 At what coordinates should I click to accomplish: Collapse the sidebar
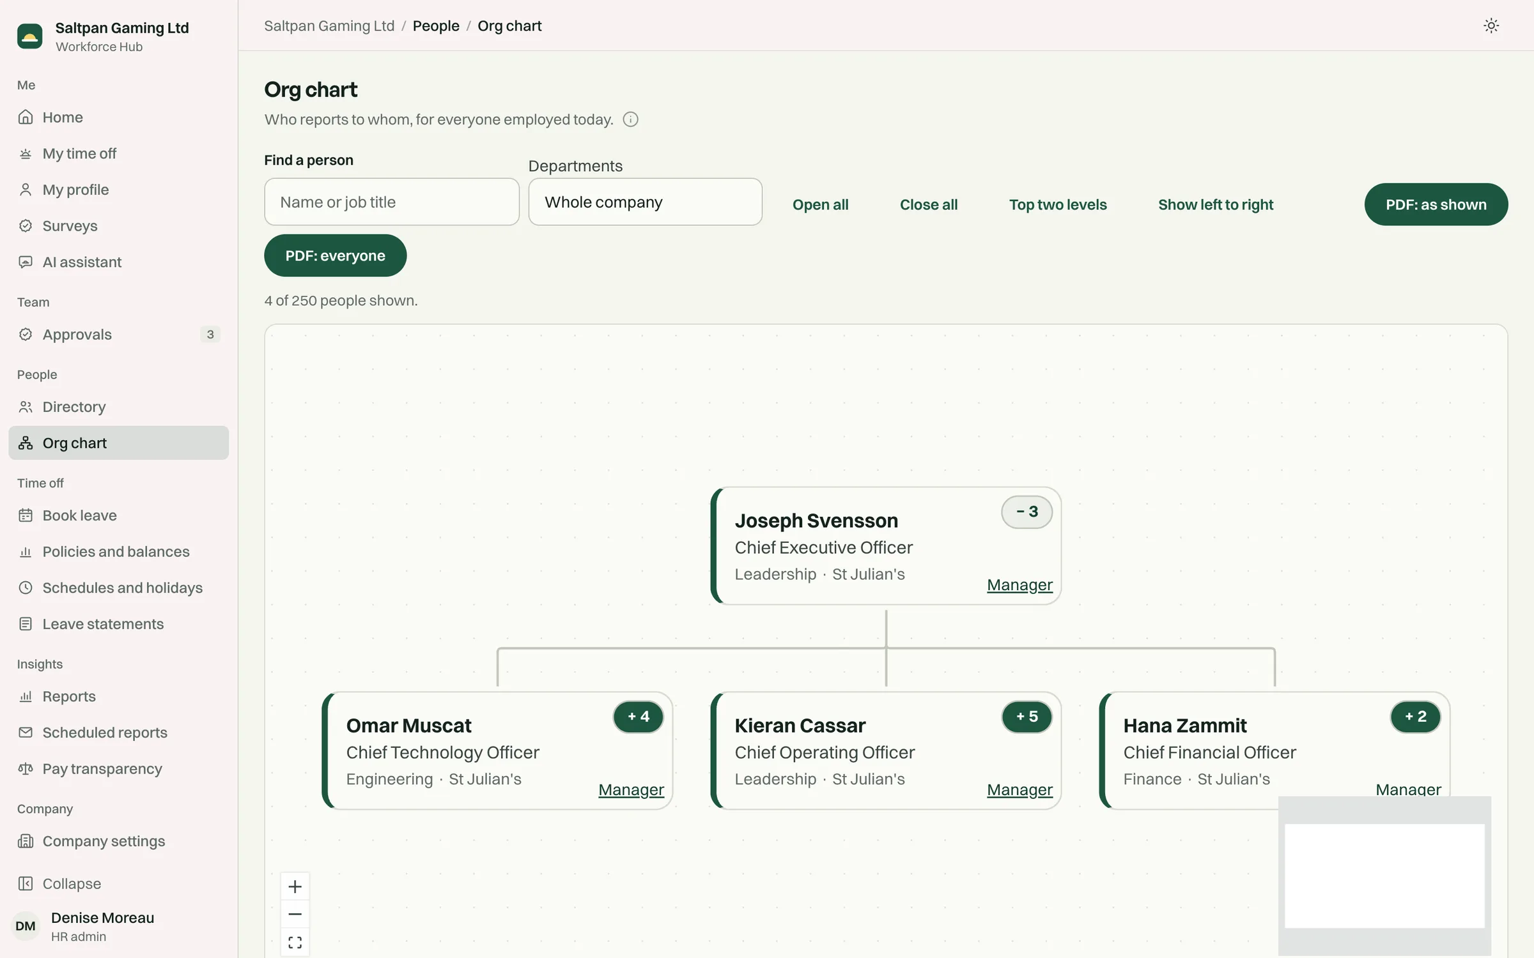tap(118, 883)
